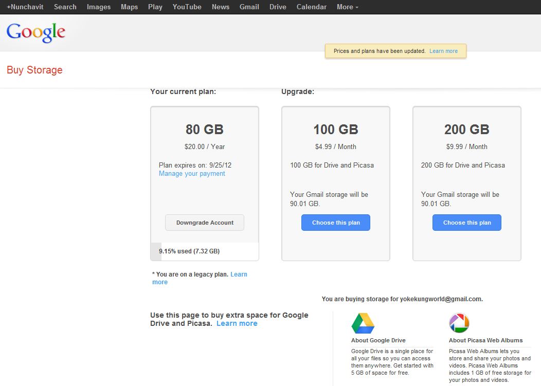Open News in the top bar
Screen dimensions: 541x386
click(x=221, y=7)
